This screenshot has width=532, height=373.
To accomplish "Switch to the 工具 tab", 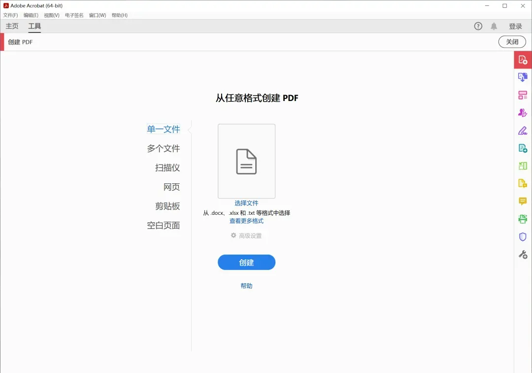I will 34,26.
